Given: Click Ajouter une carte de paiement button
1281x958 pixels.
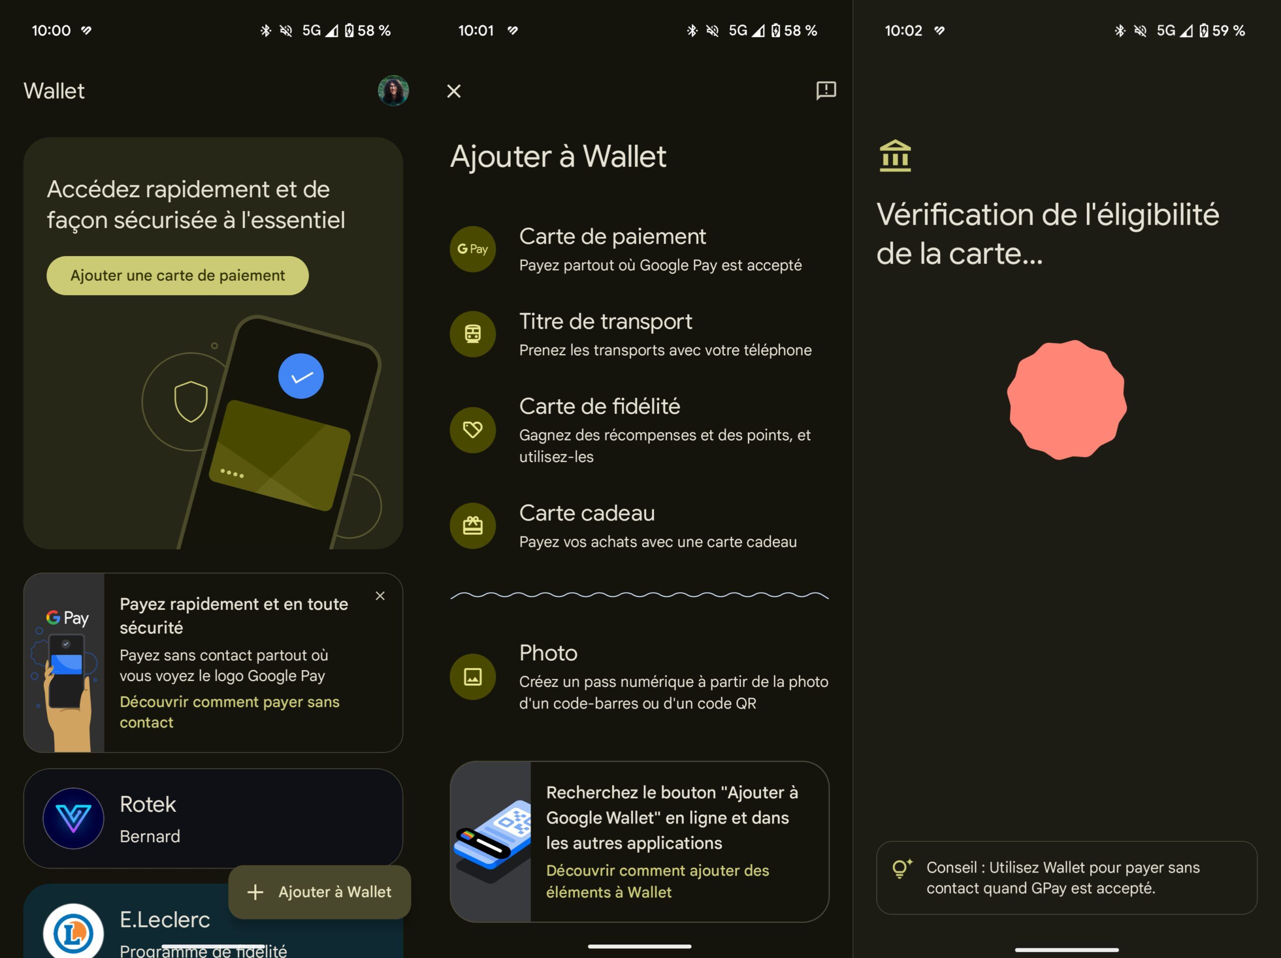Looking at the screenshot, I should 177,276.
